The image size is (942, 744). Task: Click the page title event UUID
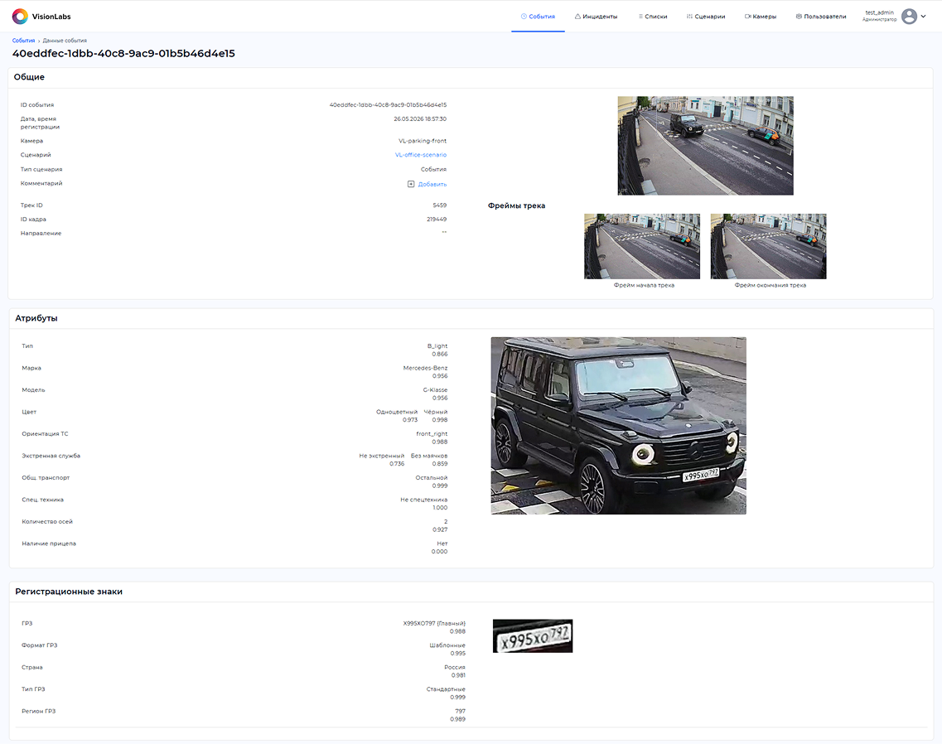123,54
